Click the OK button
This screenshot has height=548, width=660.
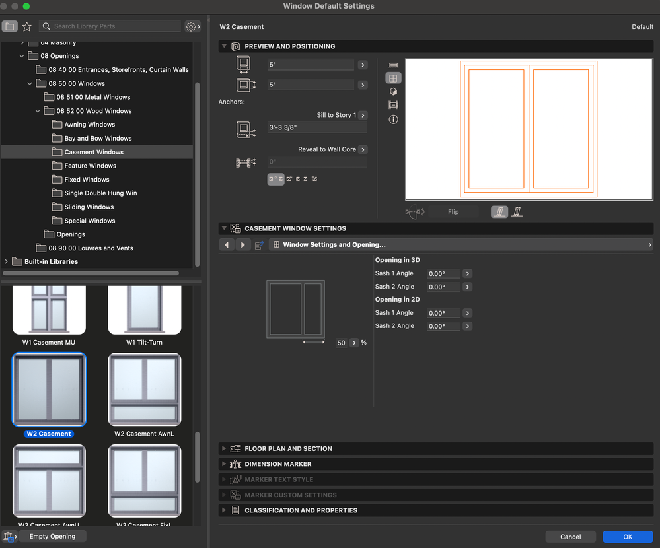pyautogui.click(x=627, y=537)
